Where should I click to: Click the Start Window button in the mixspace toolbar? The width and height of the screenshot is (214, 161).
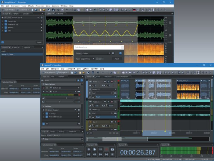coord(49,73)
